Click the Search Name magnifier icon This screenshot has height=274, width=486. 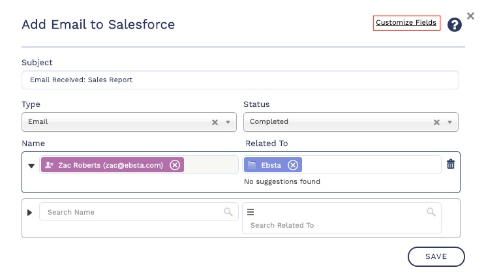coord(228,212)
